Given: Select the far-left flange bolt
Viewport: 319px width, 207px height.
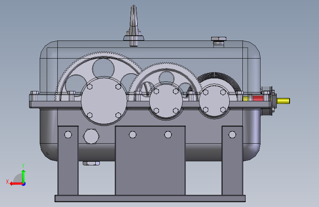Looking at the screenshot, I should click(x=34, y=96).
